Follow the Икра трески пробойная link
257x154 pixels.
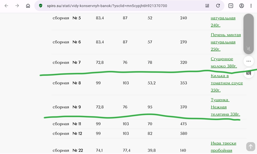point(223,147)
